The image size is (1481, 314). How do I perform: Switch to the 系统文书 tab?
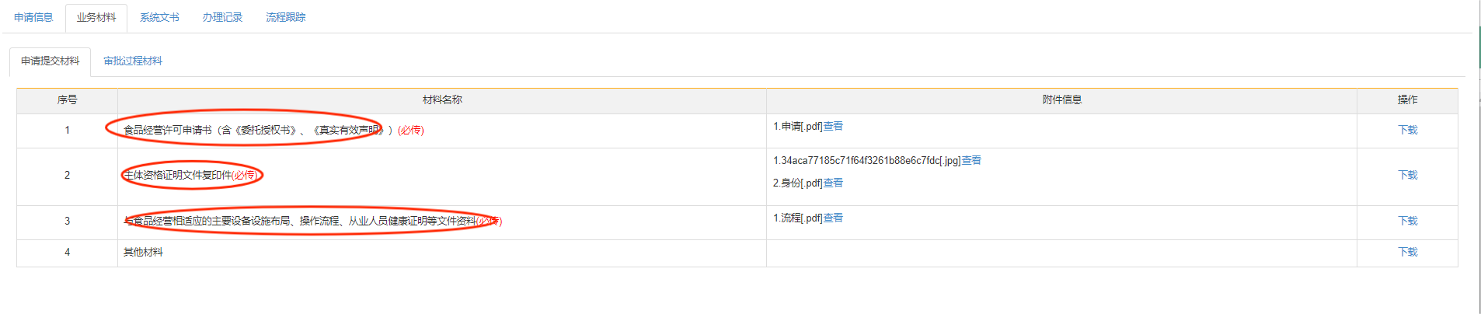[x=159, y=17]
